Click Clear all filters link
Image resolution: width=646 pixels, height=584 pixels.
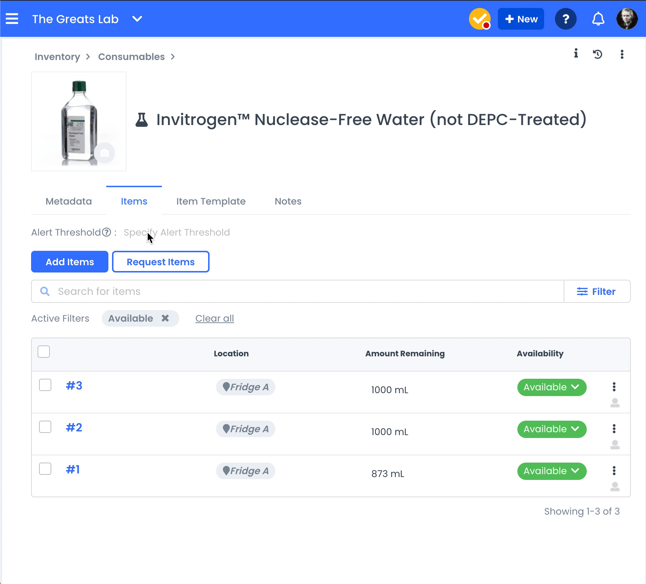pos(215,318)
